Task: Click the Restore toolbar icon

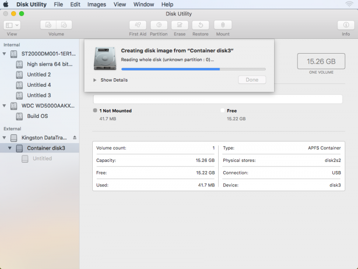Action: pyautogui.click(x=200, y=25)
